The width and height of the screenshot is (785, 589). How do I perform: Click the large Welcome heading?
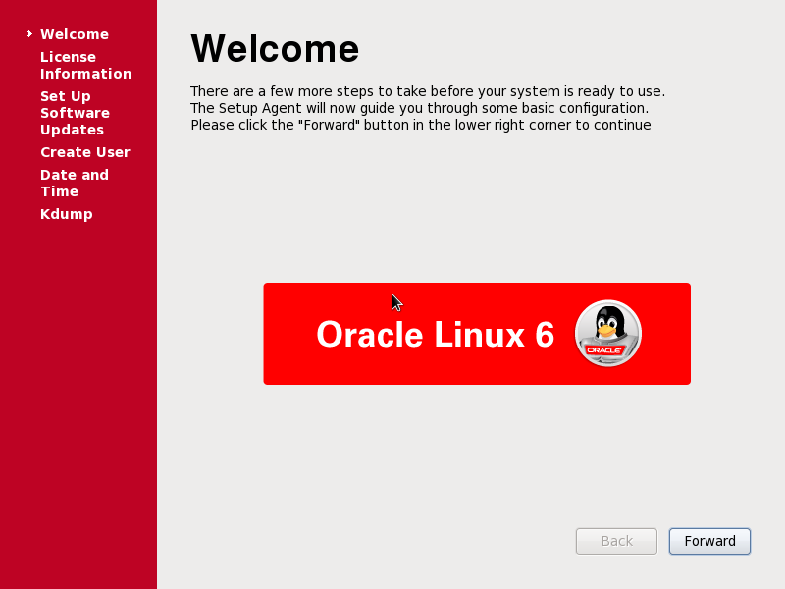click(x=275, y=48)
